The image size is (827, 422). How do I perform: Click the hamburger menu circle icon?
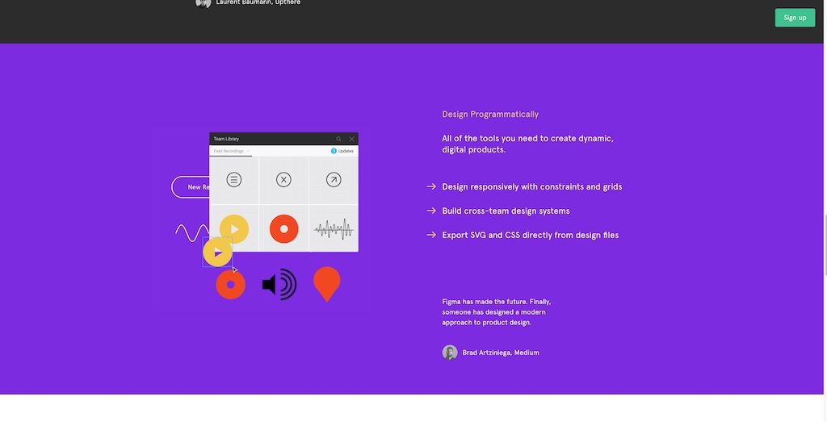(234, 180)
